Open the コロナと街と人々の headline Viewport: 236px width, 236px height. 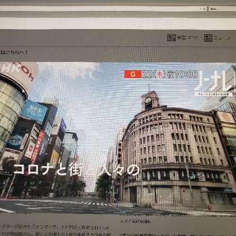77,170
